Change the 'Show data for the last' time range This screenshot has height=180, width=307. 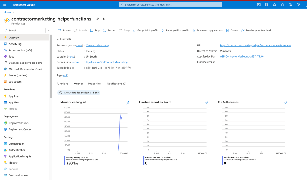pos(79,93)
